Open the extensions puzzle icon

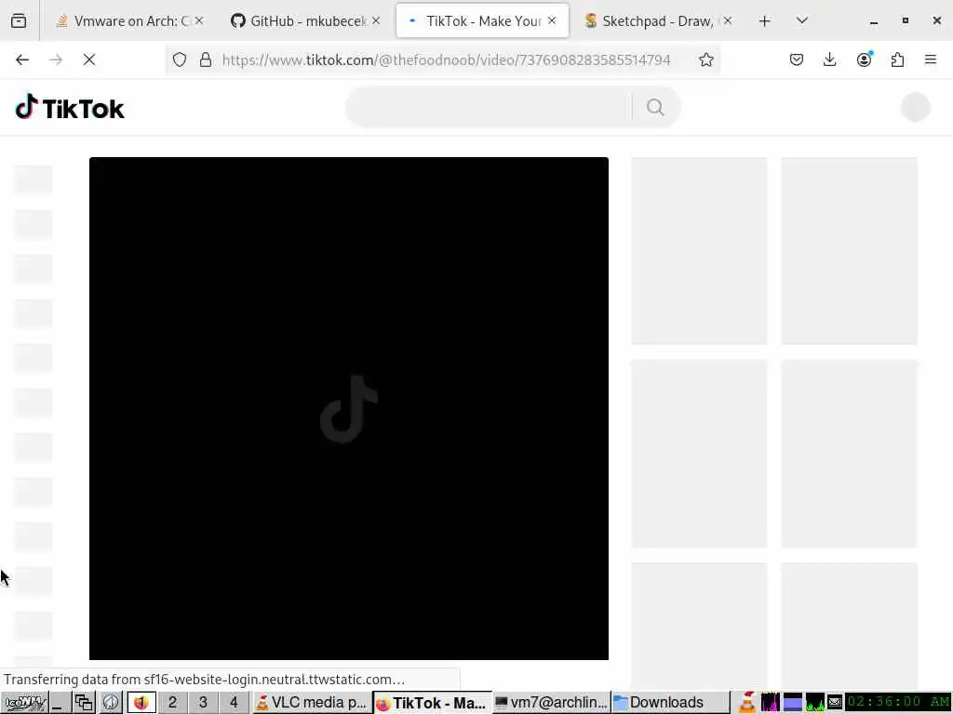point(897,59)
